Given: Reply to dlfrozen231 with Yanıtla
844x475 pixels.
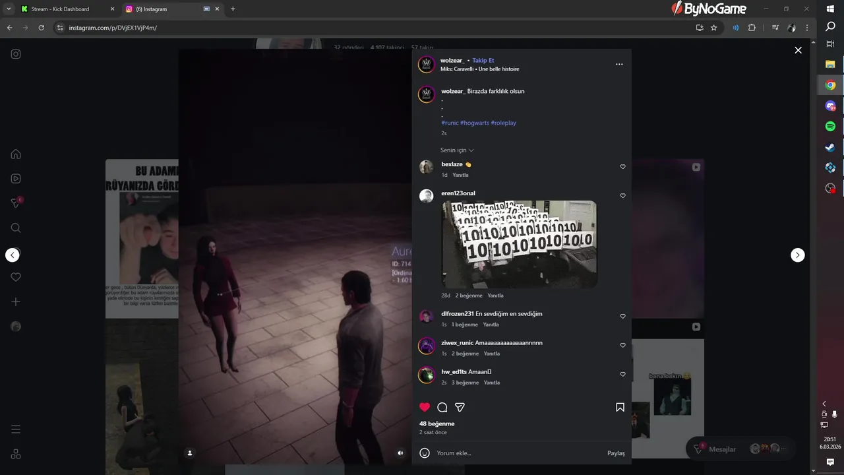Looking at the screenshot, I should point(491,325).
